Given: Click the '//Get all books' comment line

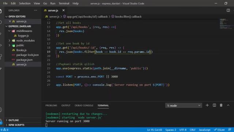Looking at the screenshot, I should 68,23.
